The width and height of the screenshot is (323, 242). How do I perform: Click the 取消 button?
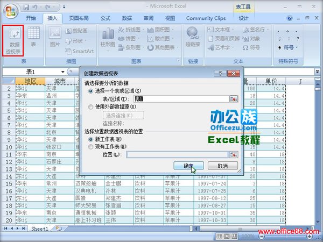tap(223, 166)
